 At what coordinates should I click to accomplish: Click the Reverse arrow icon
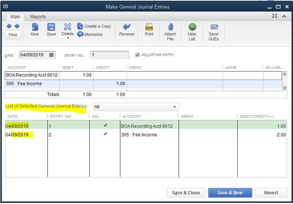tap(127, 27)
